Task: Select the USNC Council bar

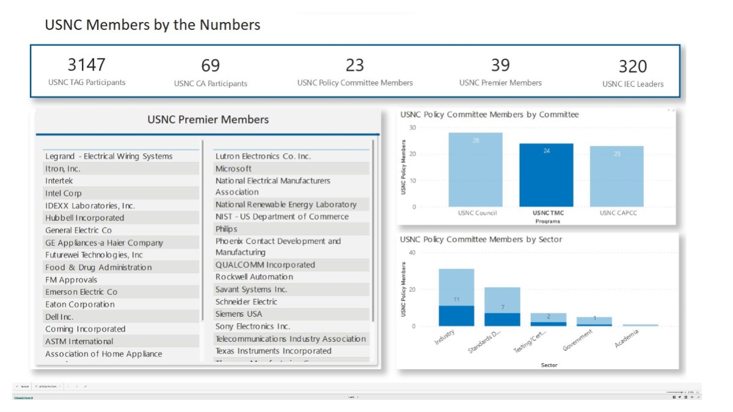Action: click(x=475, y=171)
